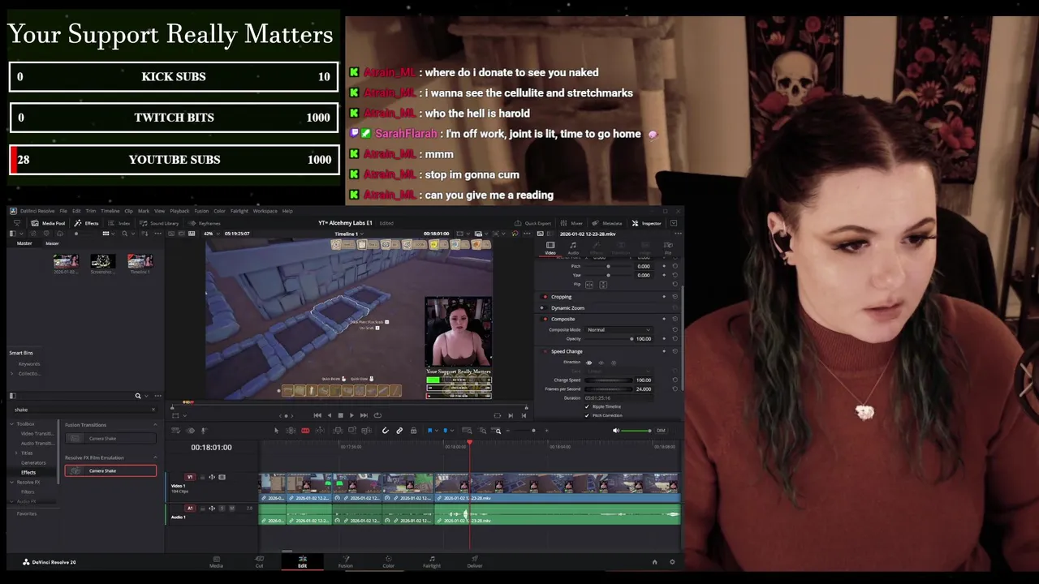
Task: Open project settings gear icon
Action: [672, 562]
